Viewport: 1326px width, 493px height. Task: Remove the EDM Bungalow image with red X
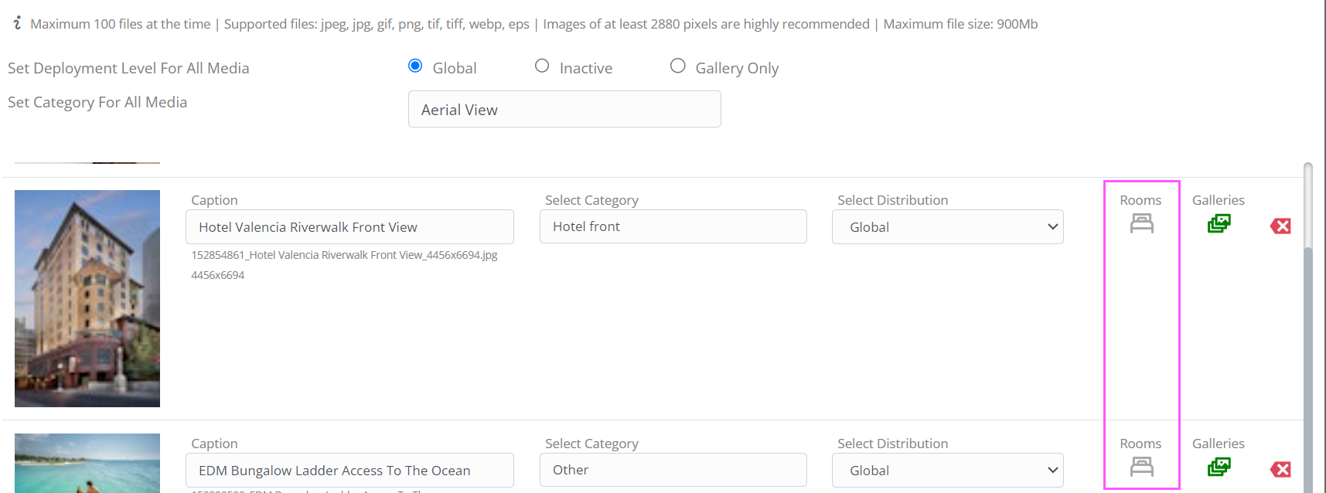[1280, 469]
